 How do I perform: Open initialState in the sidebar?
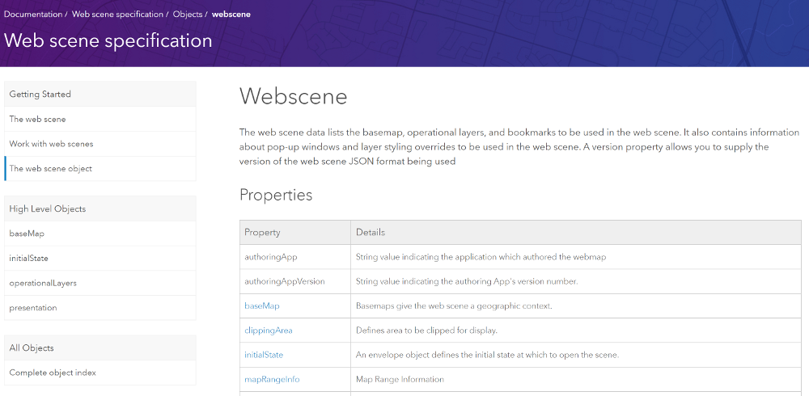(x=29, y=259)
